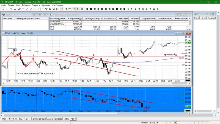Select the USD000UTSTOM instrument row
220x124 pixels.
click(119, 24)
